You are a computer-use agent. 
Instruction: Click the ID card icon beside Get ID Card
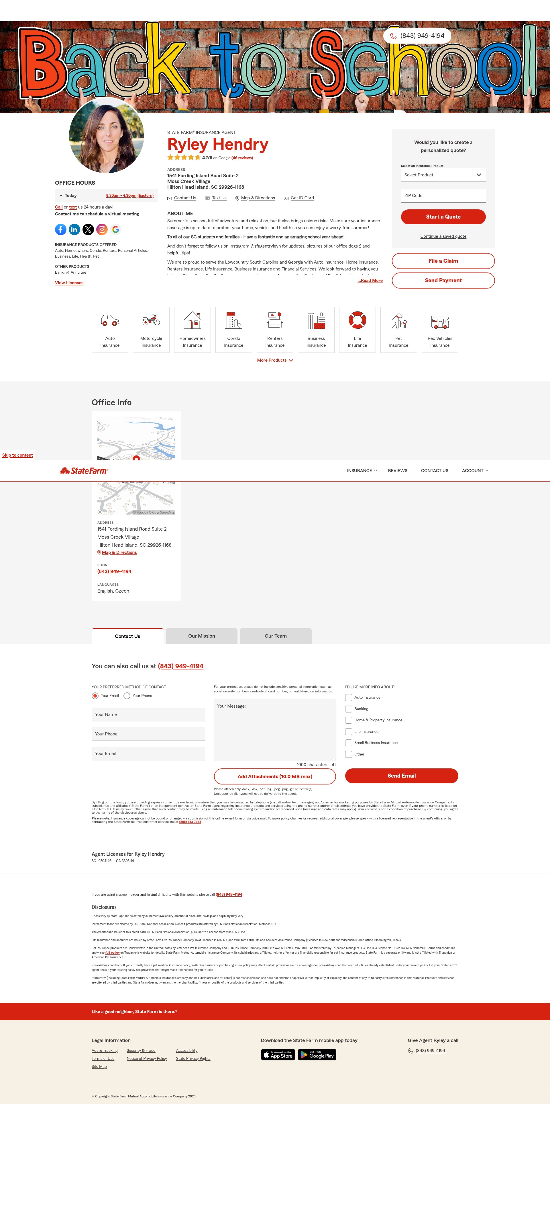tap(286, 198)
